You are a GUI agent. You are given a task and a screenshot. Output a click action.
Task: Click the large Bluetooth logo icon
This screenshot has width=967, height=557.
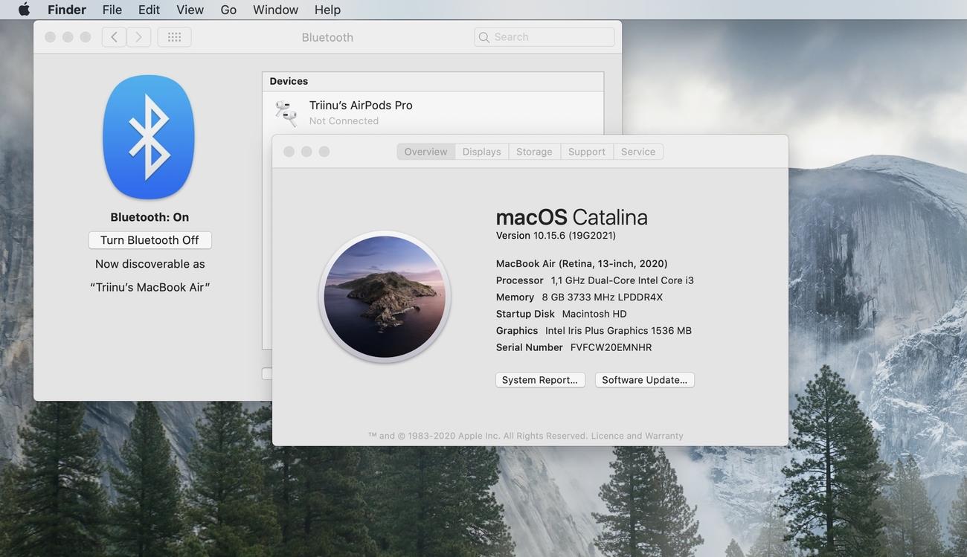click(x=149, y=137)
